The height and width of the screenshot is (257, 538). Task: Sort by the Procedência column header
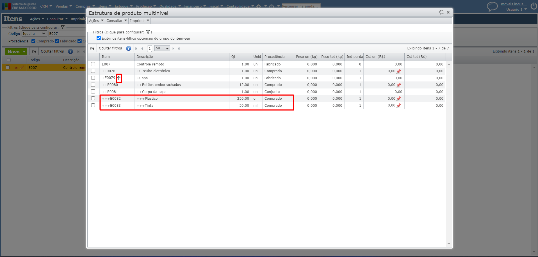coord(278,57)
